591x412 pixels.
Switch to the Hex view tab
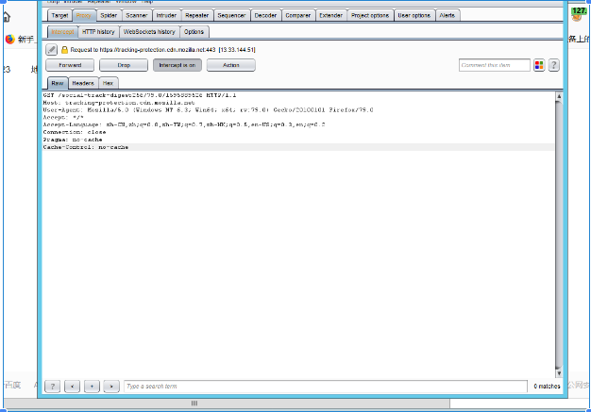point(108,83)
